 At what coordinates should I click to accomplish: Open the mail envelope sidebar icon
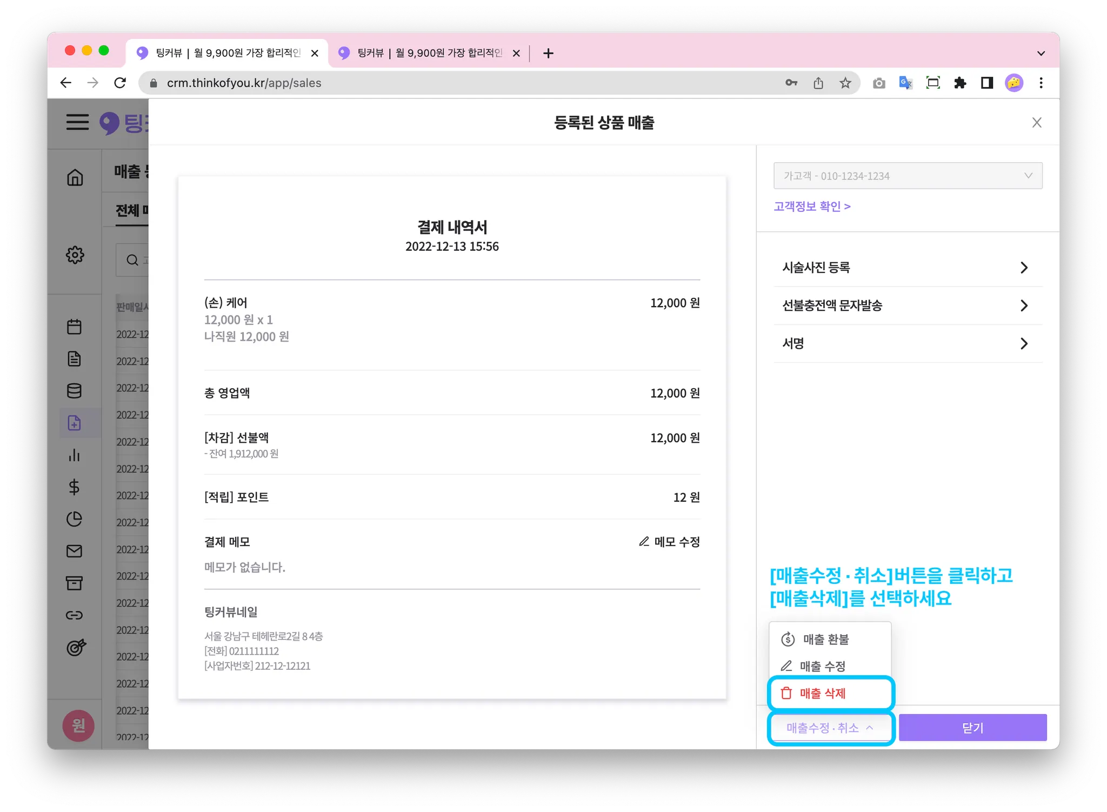[x=75, y=551]
